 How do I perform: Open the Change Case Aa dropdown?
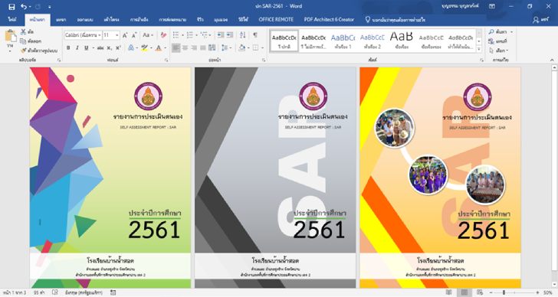tap(148, 35)
